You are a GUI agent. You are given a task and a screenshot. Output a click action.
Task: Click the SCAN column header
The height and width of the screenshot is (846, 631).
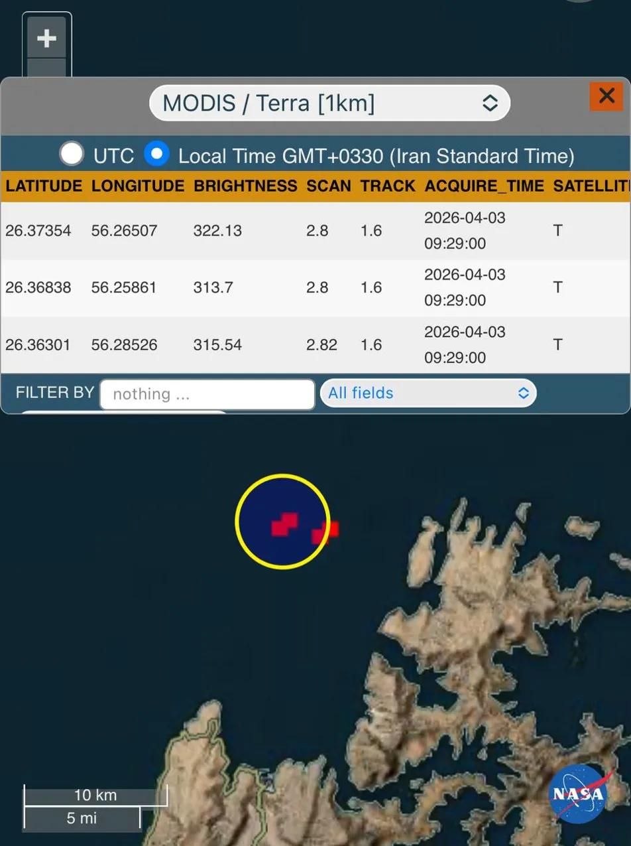tap(328, 186)
